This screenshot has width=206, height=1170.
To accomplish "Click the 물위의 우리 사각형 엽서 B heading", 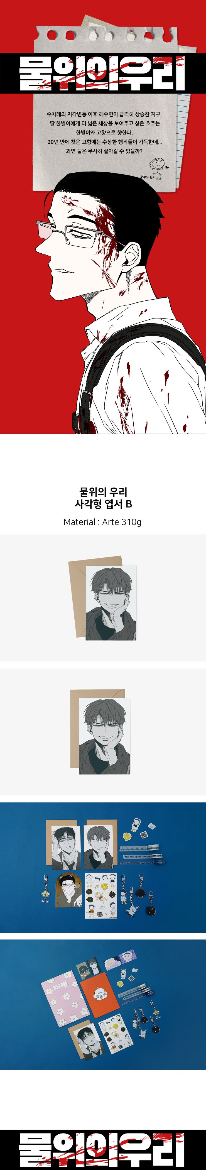I will click(103, 497).
